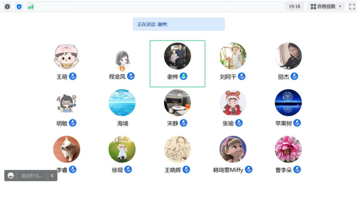Click the 19:18 meeting timer
The height and width of the screenshot is (210, 357).
pyautogui.click(x=294, y=6)
